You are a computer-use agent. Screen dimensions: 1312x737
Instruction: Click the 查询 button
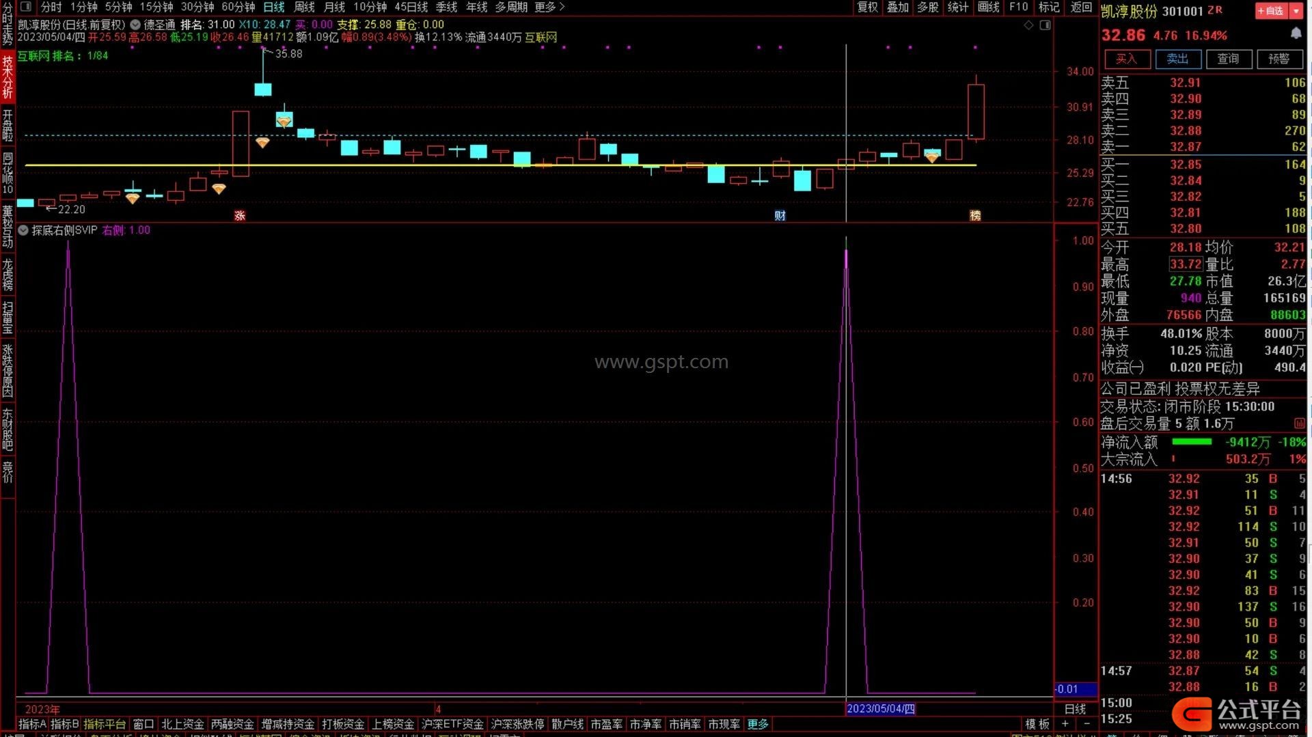[x=1228, y=59]
